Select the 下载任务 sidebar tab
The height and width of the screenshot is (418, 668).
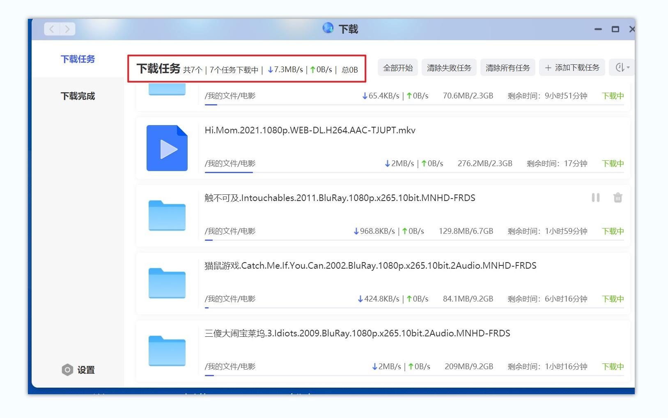click(78, 59)
